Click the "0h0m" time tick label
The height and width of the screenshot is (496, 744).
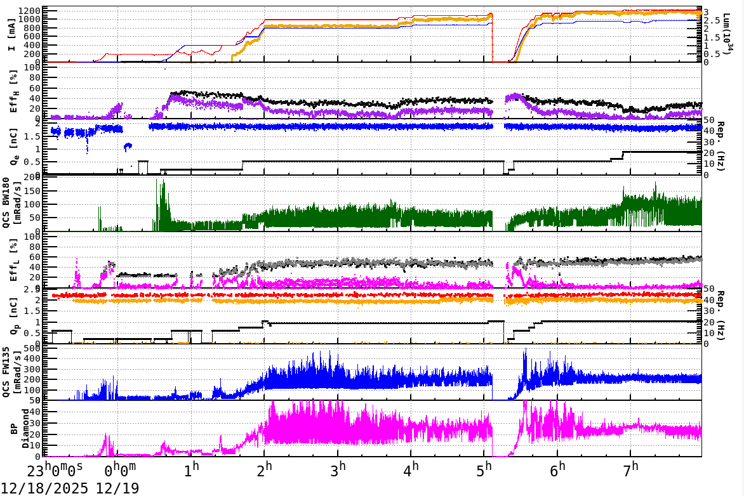point(119,471)
